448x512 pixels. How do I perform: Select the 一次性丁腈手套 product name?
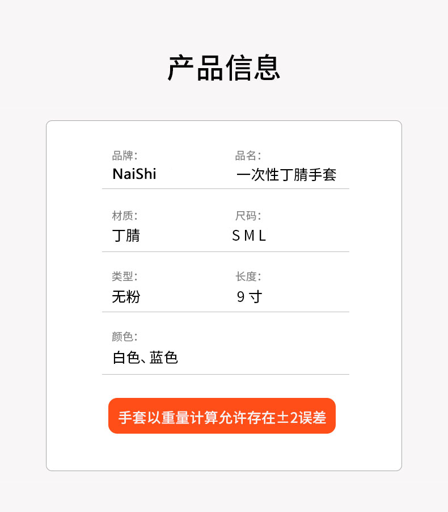click(286, 174)
